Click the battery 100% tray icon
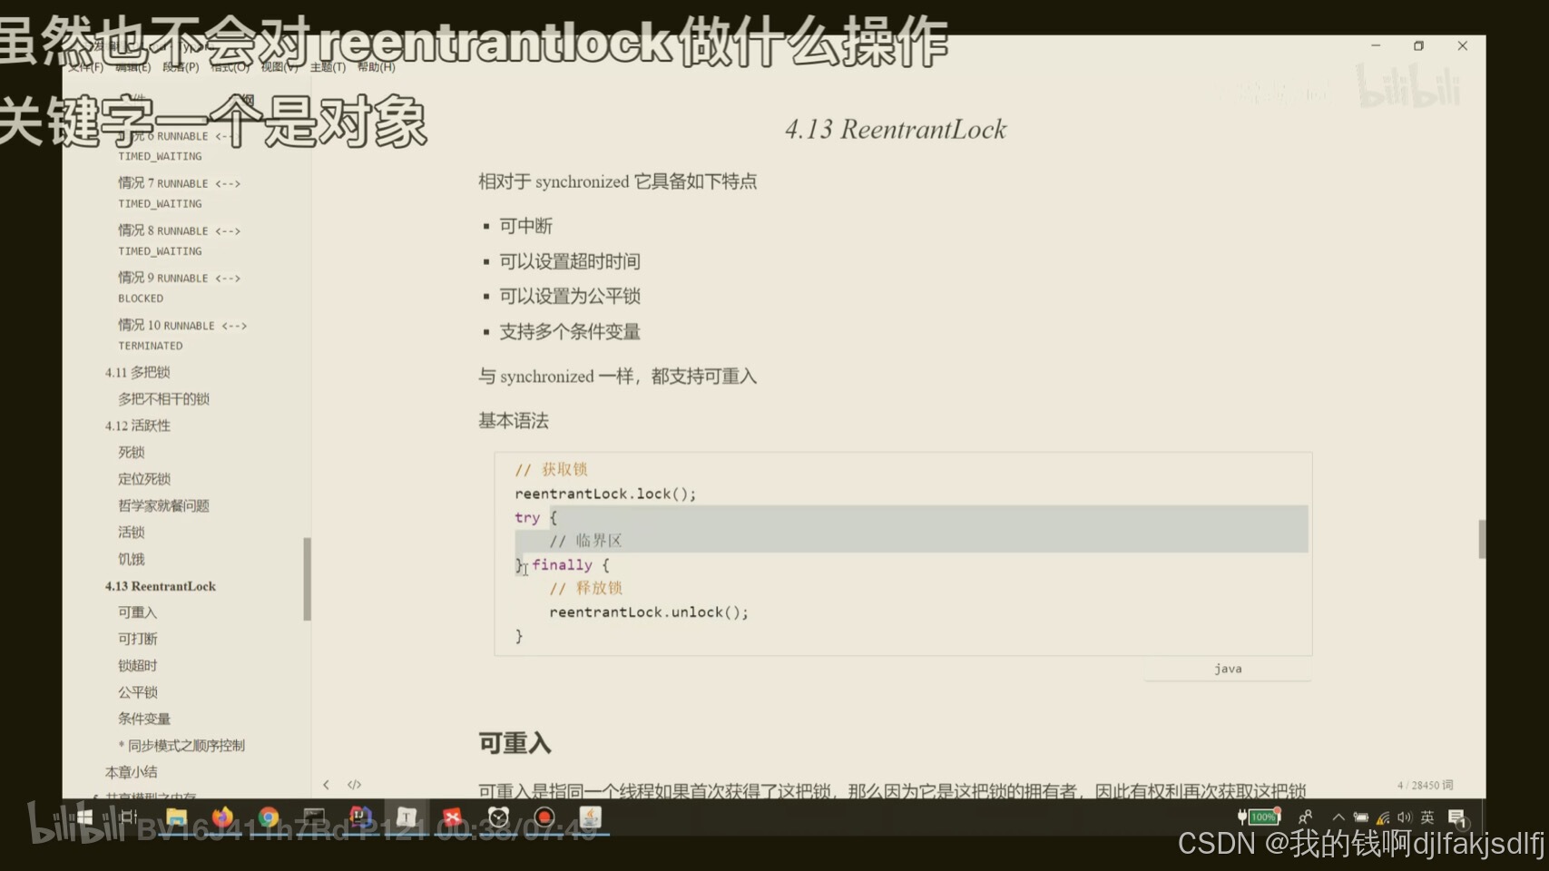1549x871 pixels. pos(1259,817)
